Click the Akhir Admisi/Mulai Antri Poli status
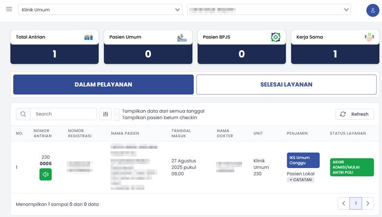The height and width of the screenshot is (217, 382). pos(352,167)
